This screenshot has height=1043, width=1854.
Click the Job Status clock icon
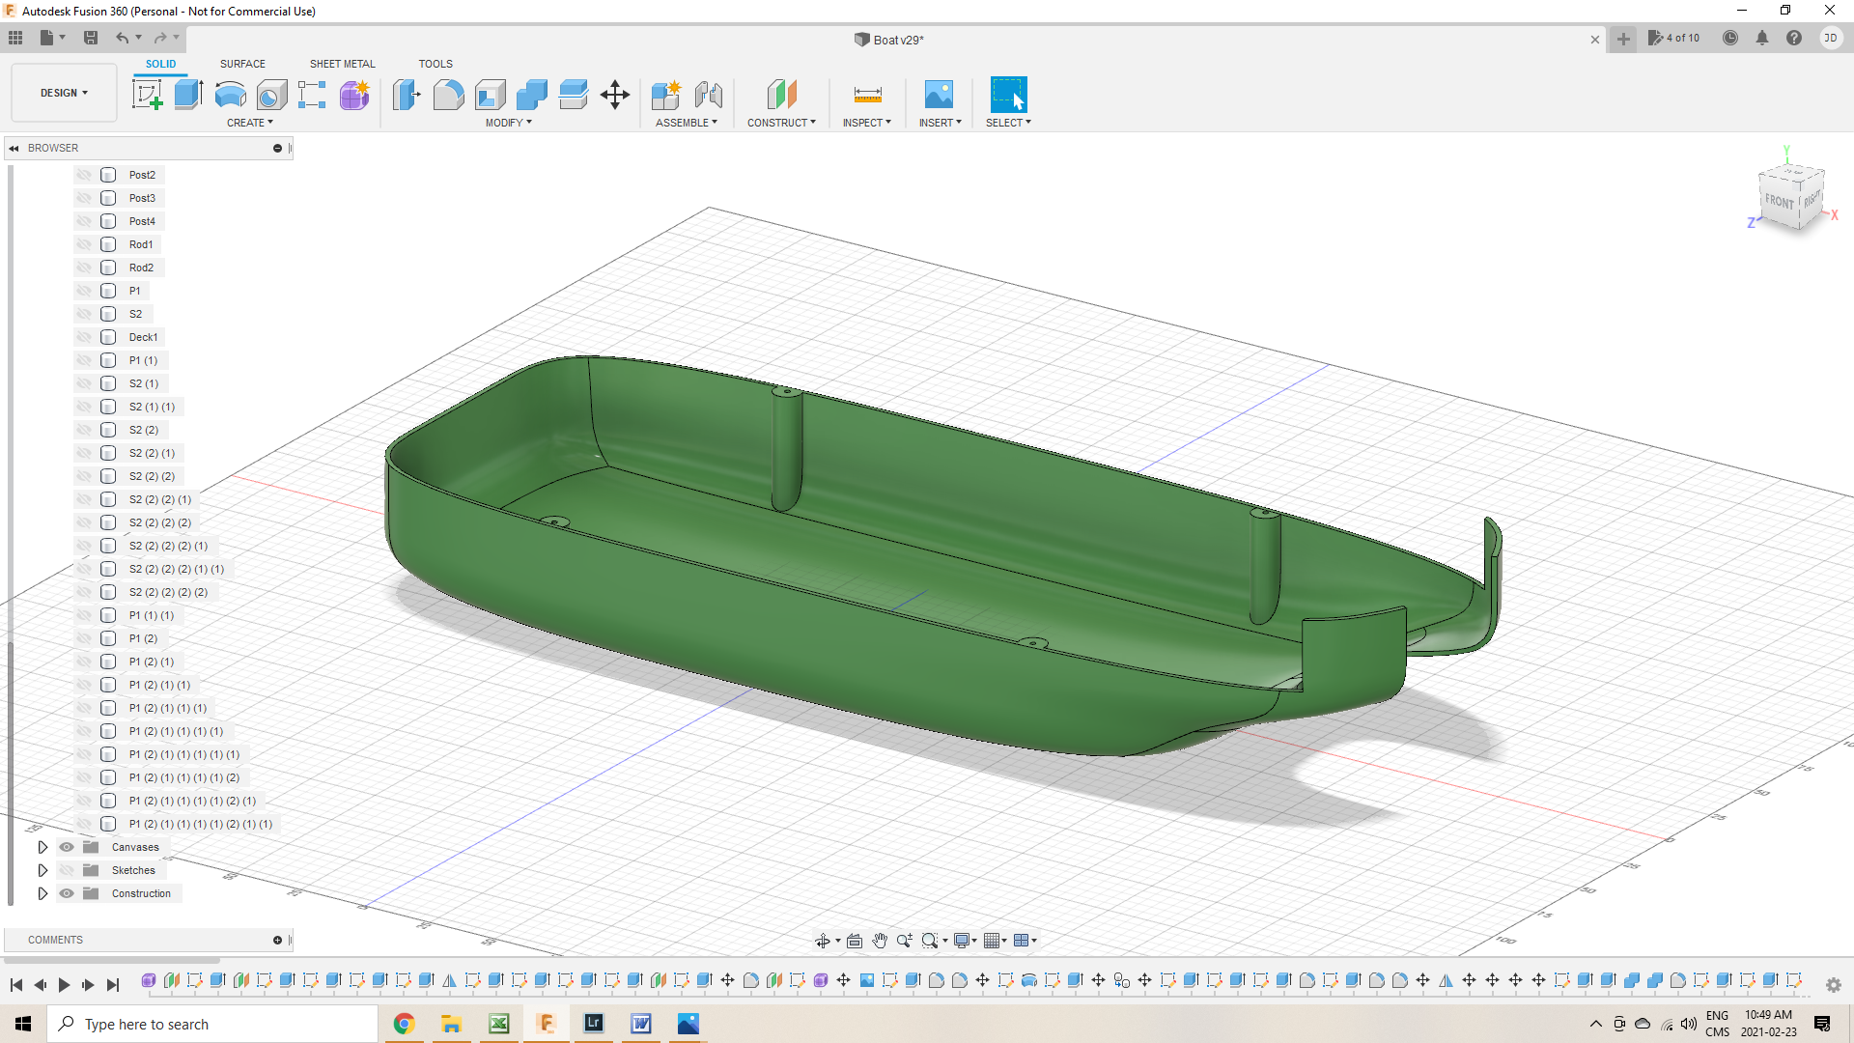[x=1730, y=38]
